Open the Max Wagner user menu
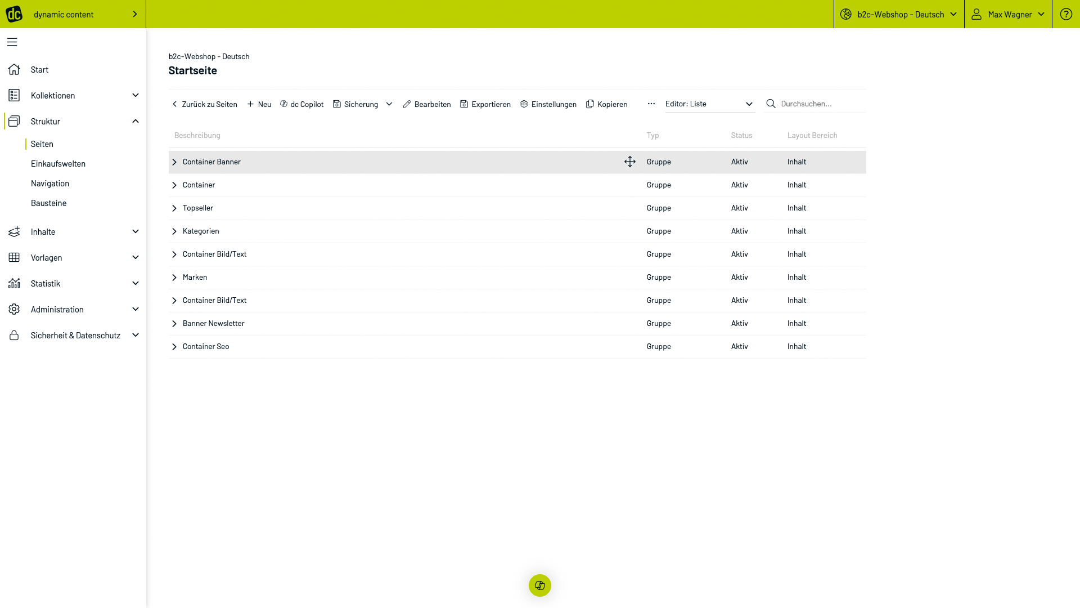Viewport: 1080px width, 608px height. point(1008,14)
